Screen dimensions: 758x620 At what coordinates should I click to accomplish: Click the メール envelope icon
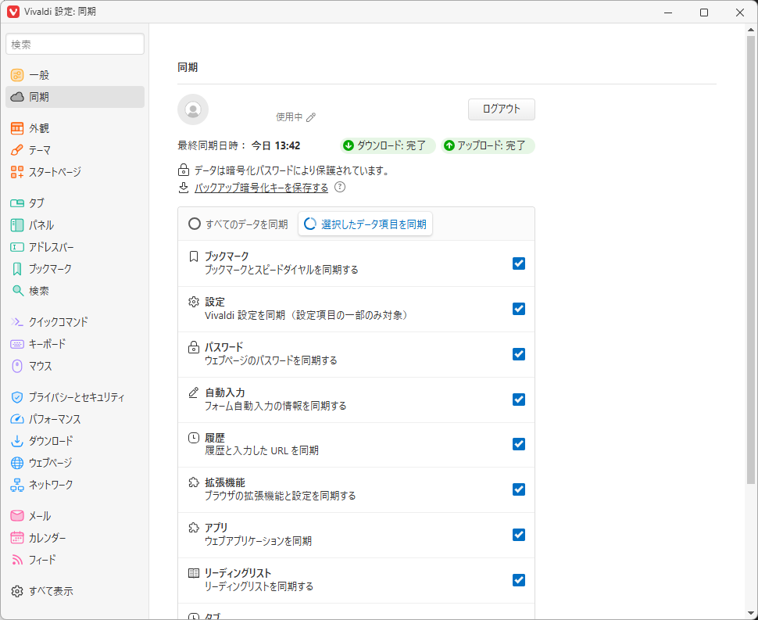(x=17, y=515)
